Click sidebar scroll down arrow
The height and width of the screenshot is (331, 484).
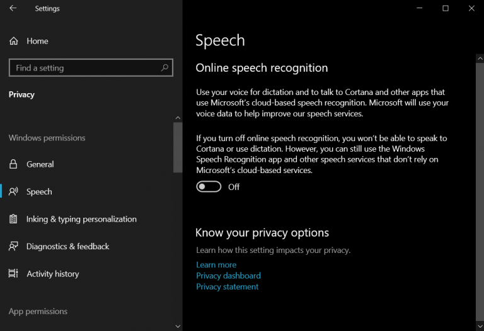[x=178, y=326]
